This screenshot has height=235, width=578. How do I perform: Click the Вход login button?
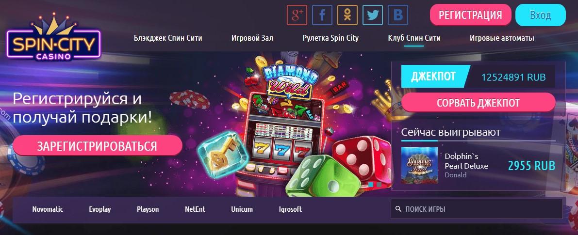pos(541,15)
